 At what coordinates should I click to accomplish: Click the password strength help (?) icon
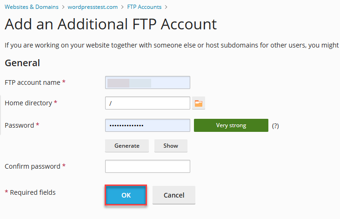[x=275, y=126]
